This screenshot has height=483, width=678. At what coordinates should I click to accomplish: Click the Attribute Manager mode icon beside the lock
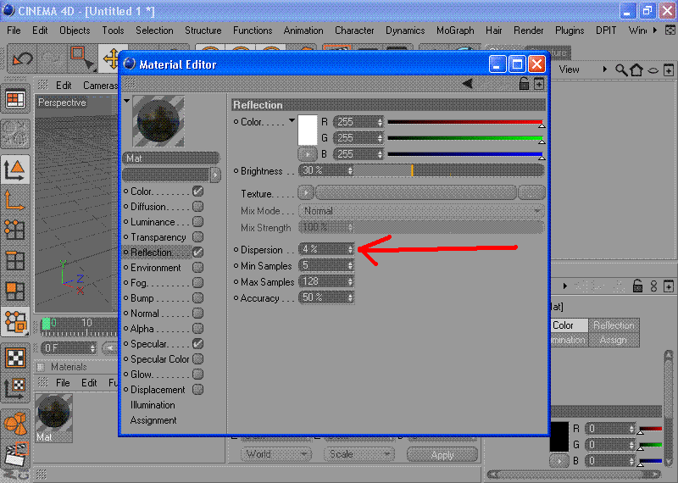tap(653, 286)
